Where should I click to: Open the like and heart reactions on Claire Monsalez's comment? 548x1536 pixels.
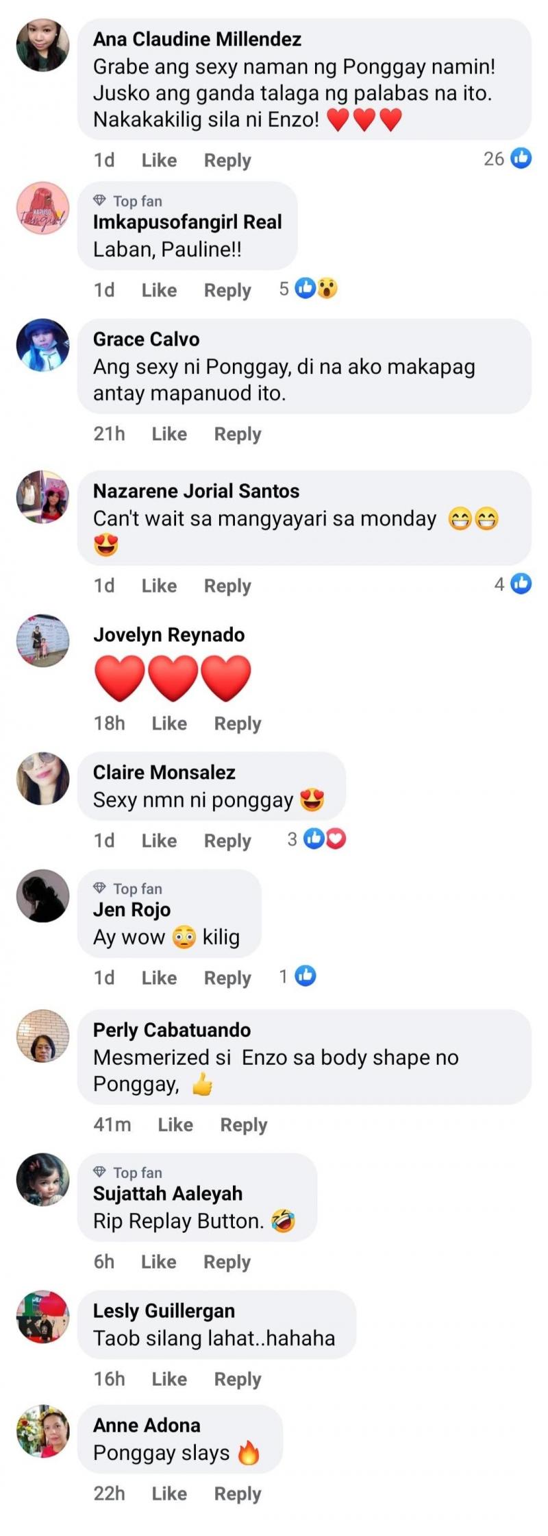point(325,839)
